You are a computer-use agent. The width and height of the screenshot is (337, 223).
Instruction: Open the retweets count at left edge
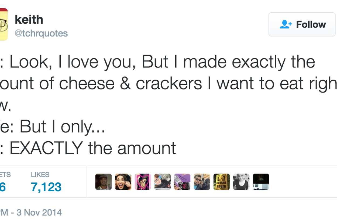[x=3, y=187]
